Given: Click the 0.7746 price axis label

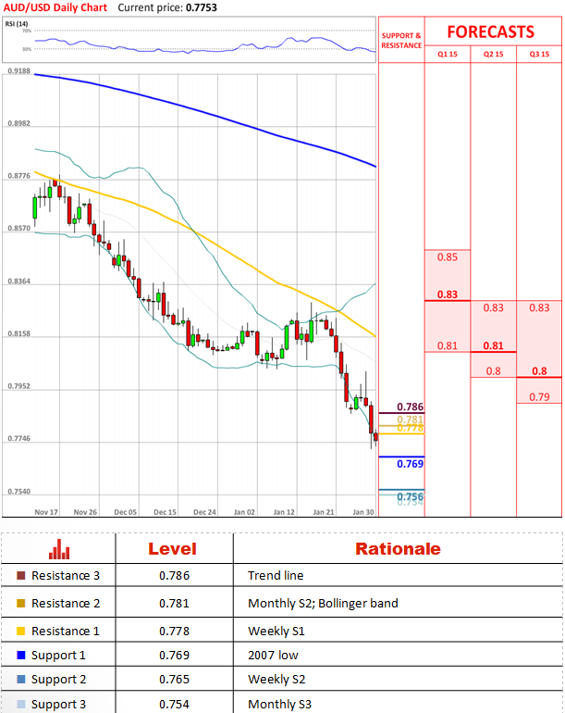Looking at the screenshot, I should pyautogui.click(x=19, y=439).
